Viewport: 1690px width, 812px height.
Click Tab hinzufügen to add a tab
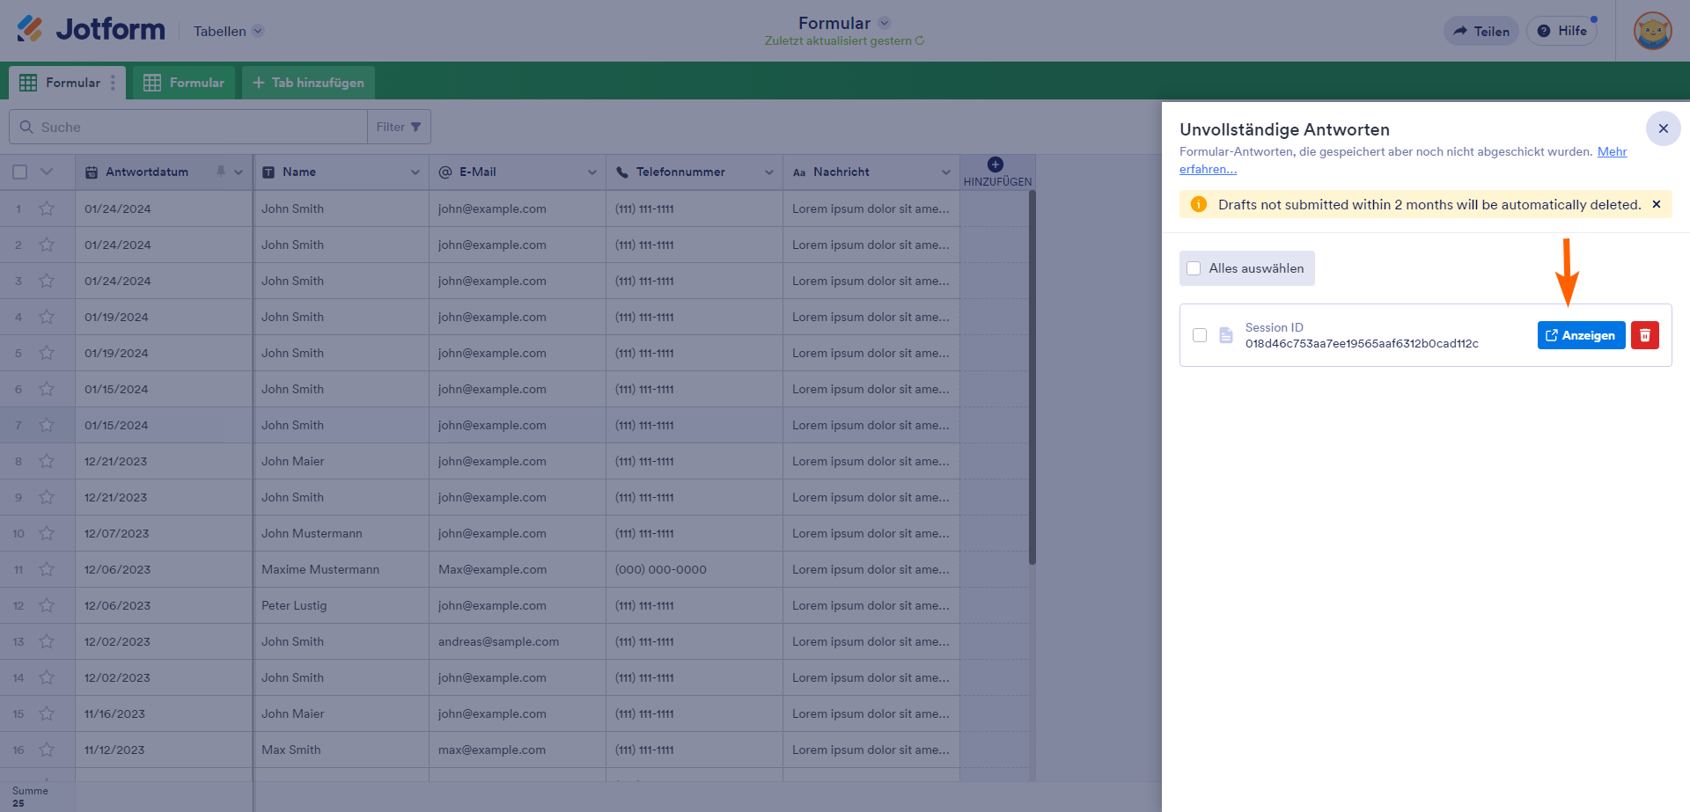[x=308, y=83]
